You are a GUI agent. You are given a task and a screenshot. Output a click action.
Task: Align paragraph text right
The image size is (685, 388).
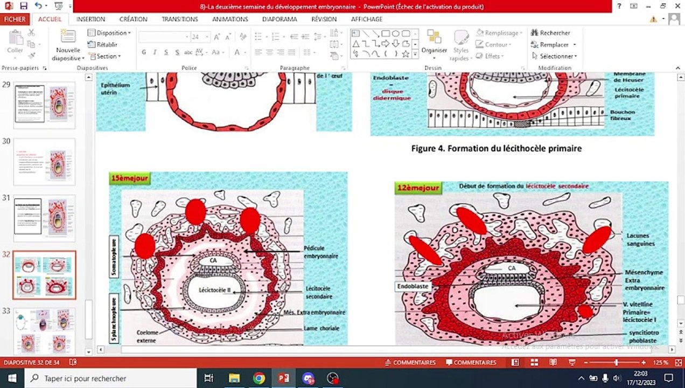tap(281, 52)
